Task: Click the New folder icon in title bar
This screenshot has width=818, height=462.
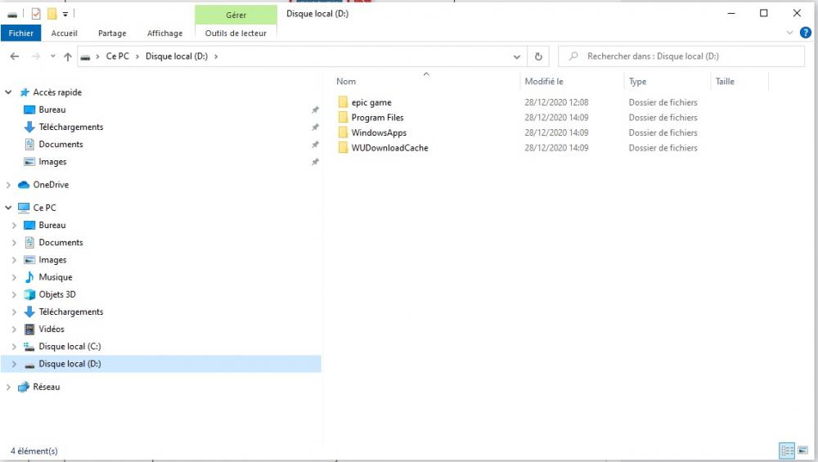Action: [52, 14]
